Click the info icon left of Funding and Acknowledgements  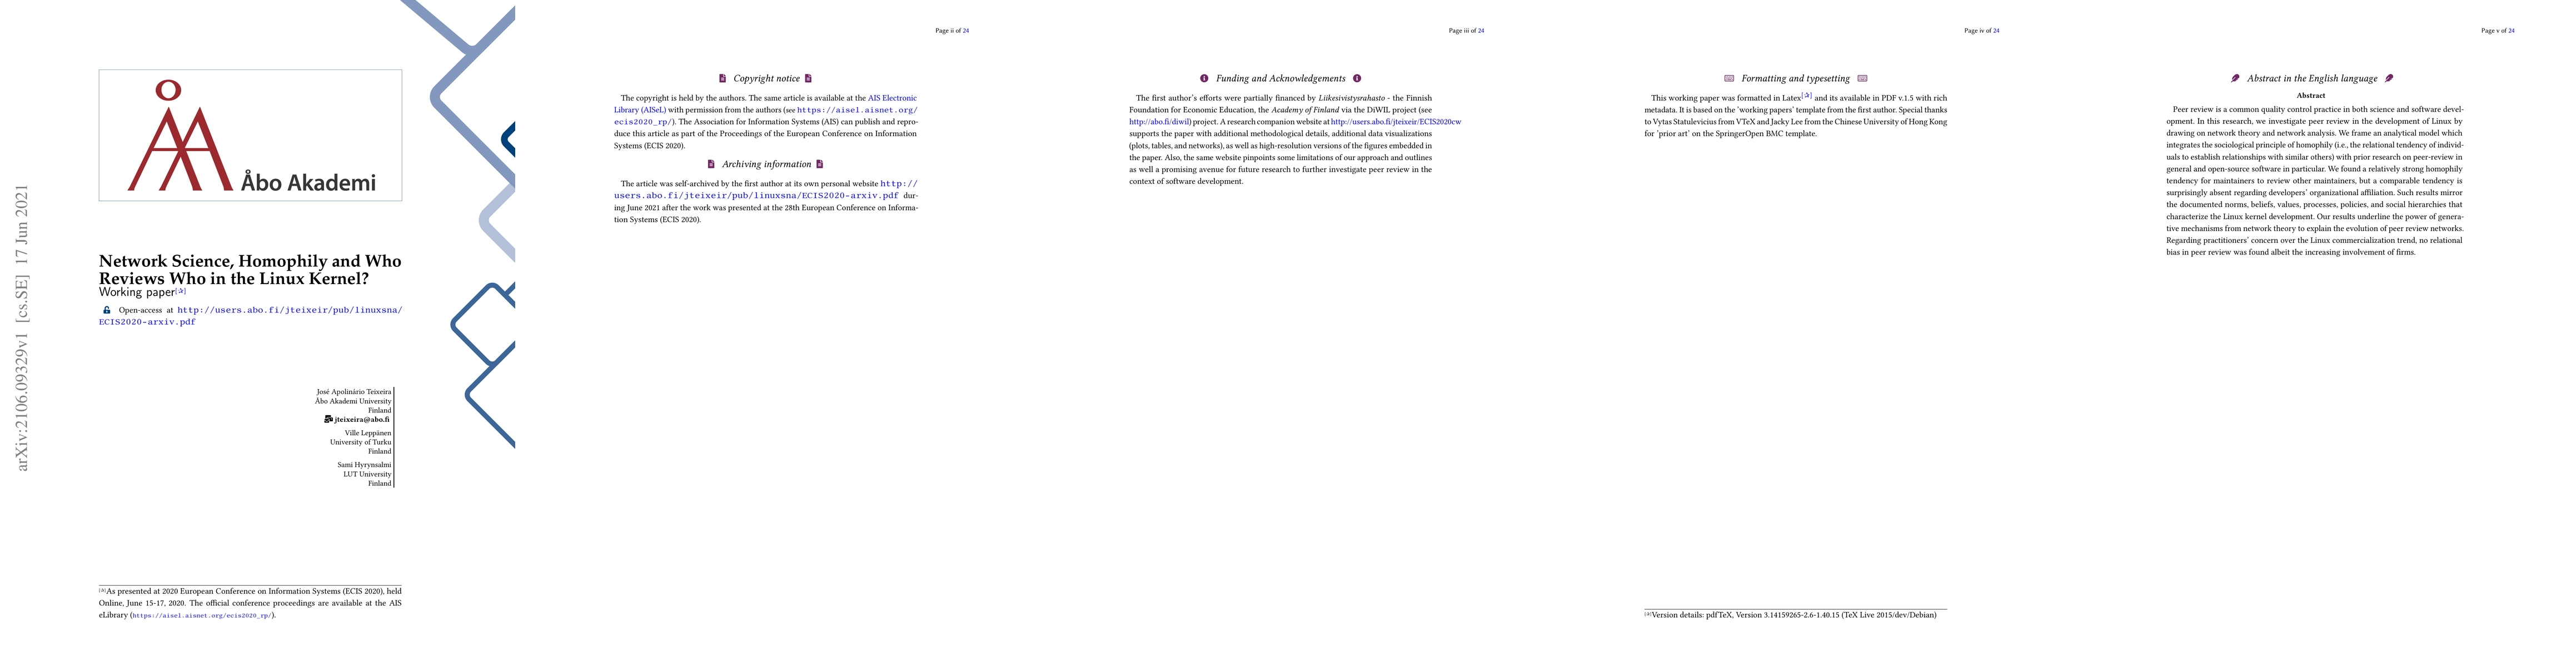coord(1204,78)
